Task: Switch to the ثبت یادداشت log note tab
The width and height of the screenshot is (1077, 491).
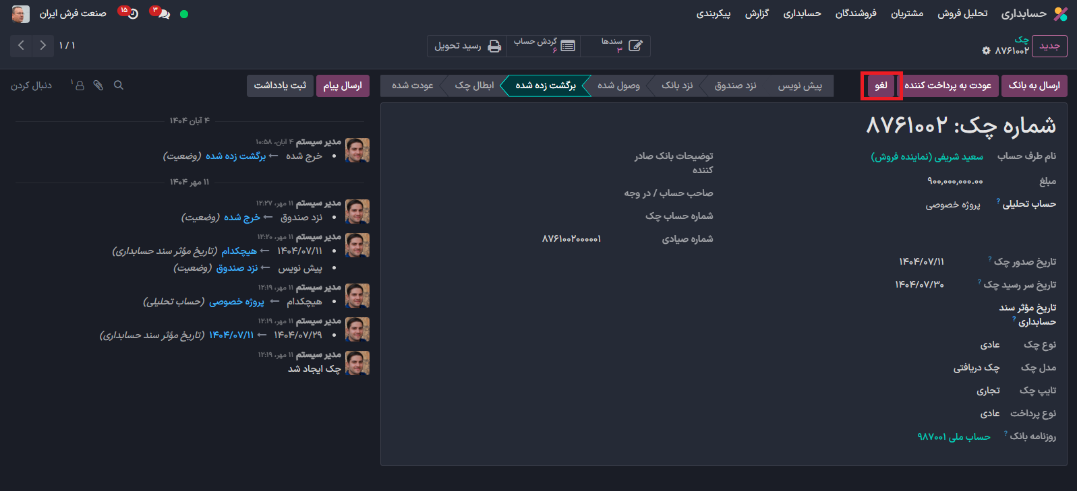Action: [x=280, y=86]
